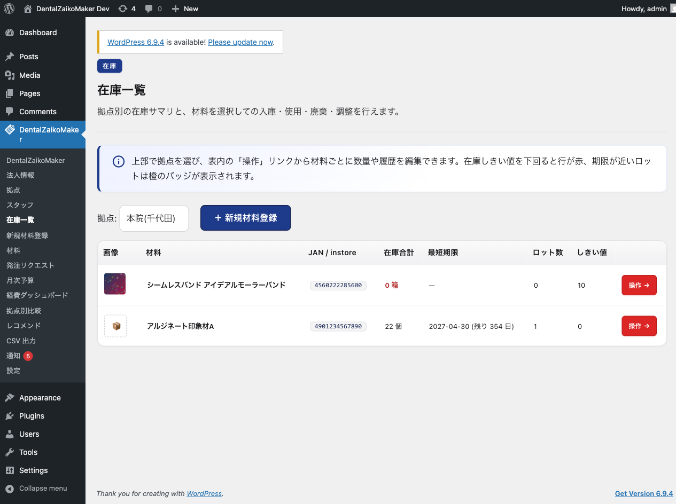Open the 拠点別比較 submenu item

(x=24, y=311)
